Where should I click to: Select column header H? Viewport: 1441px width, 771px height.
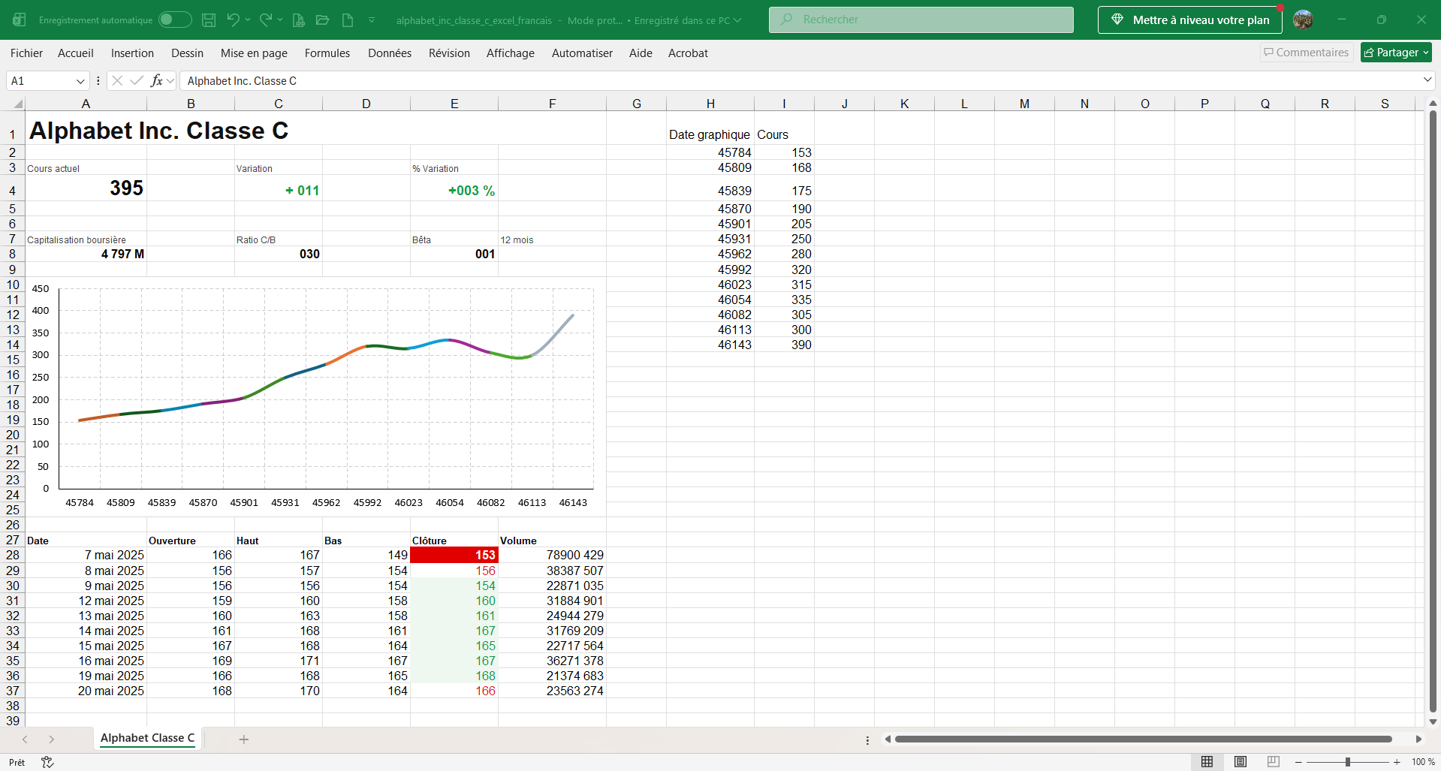tap(710, 104)
